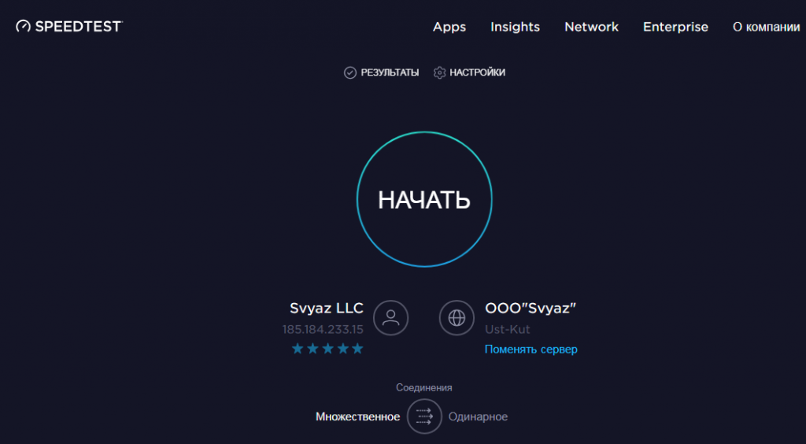Click the user profile ISP icon

click(390, 317)
